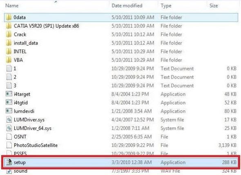The width and height of the screenshot is (241, 175).
Task: Click the i4tgtid application icon
Action: pyautogui.click(x=9, y=102)
